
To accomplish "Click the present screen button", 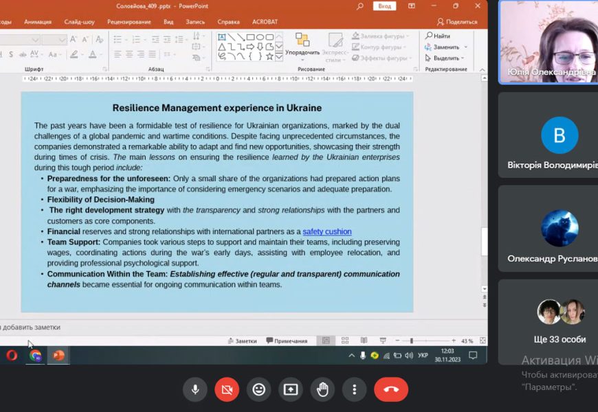I will pos(291,389).
